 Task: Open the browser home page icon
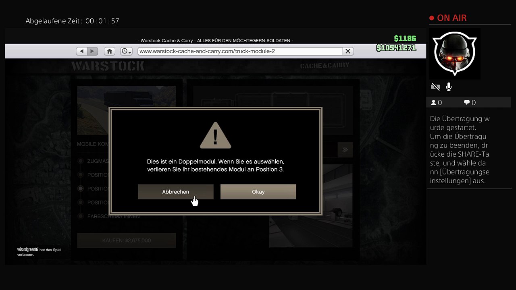(x=109, y=51)
